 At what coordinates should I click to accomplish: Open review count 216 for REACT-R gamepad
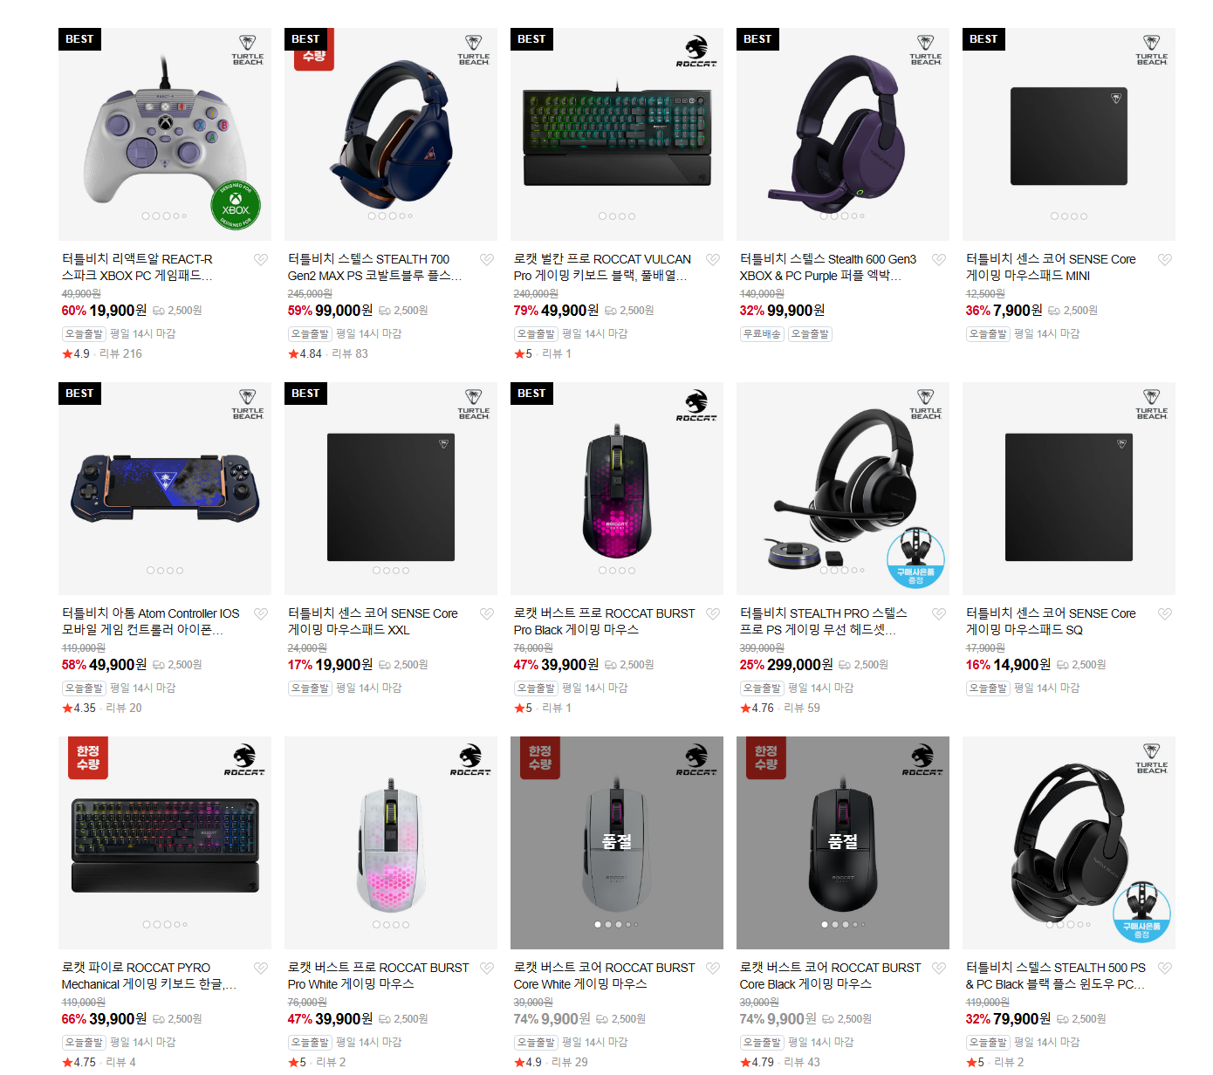(x=120, y=353)
